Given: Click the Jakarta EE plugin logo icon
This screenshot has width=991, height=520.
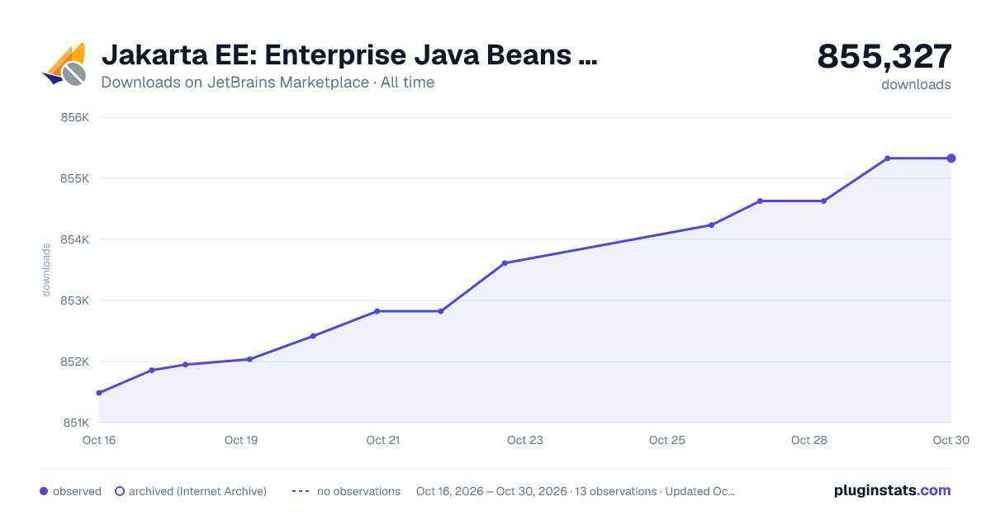Looking at the screenshot, I should pos(64,64).
